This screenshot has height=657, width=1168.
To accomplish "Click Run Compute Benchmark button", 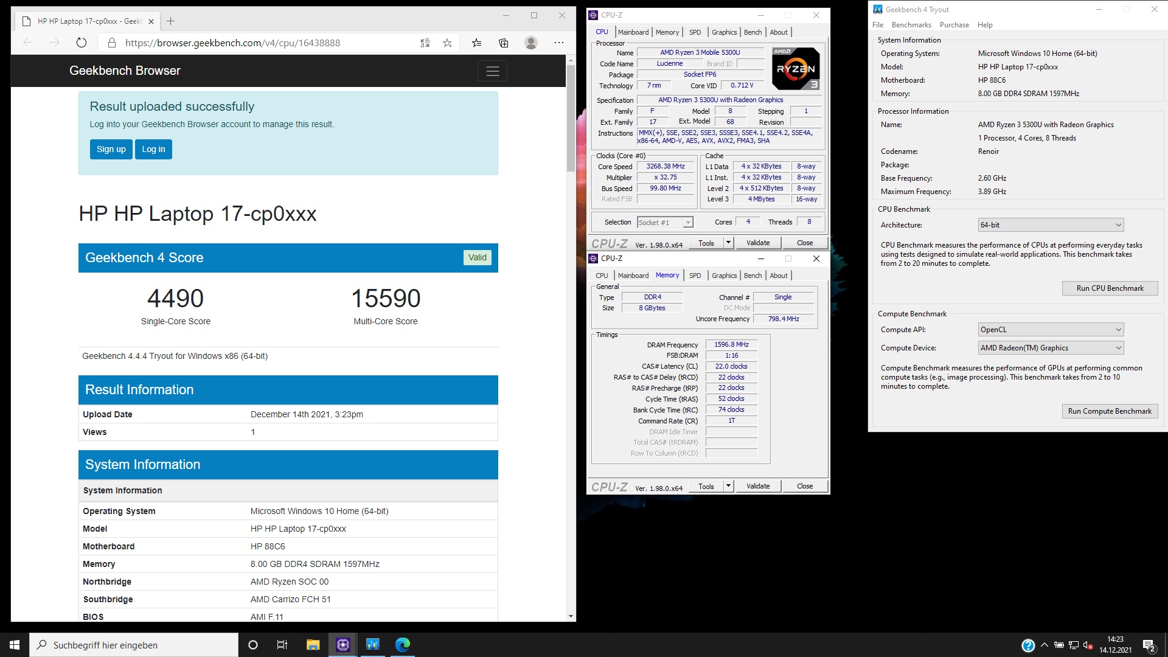I will 1110,411.
